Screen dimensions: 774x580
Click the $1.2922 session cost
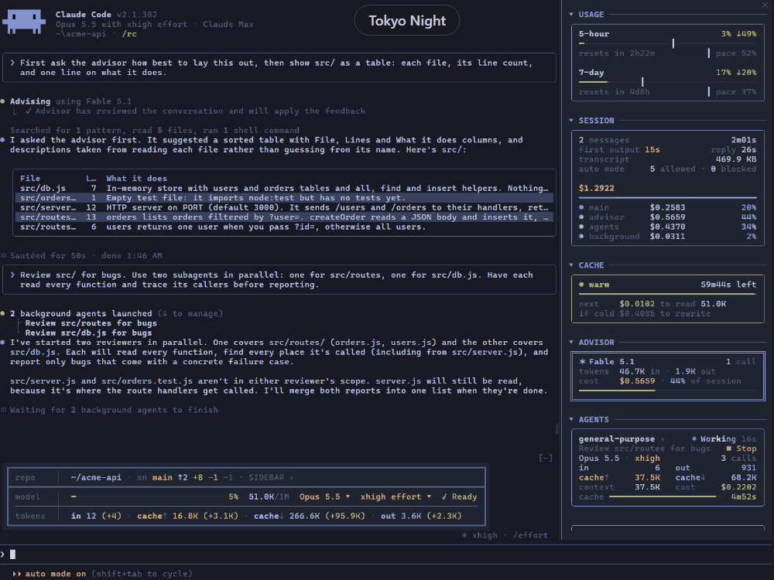[596, 189]
